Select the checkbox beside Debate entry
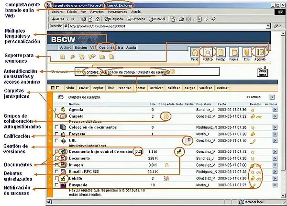 tap(57, 178)
